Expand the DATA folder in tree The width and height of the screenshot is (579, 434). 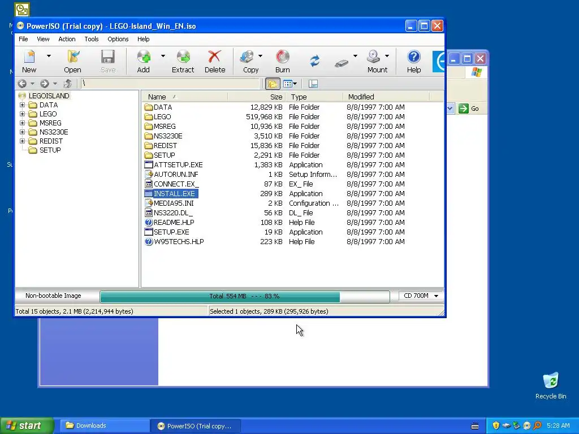click(x=22, y=105)
